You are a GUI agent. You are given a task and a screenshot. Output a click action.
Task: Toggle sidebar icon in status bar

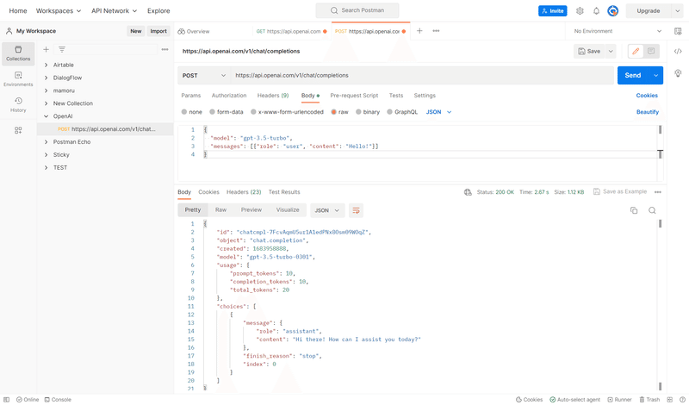(7, 400)
